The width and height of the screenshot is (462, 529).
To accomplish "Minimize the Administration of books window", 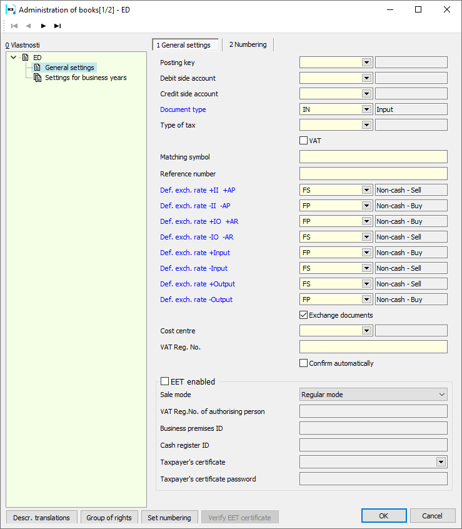I will pos(390,9).
